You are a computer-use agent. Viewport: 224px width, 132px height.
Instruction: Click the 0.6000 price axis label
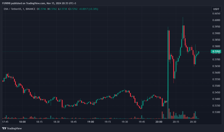[216, 20]
